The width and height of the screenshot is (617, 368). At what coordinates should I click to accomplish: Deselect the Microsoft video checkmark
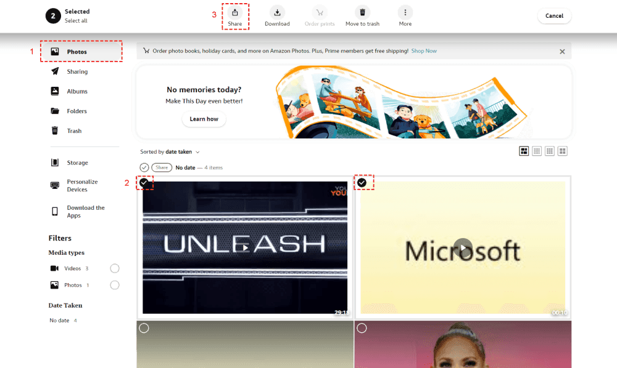coord(362,182)
